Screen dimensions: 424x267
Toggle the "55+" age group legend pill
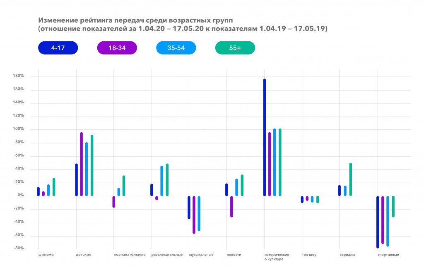(x=235, y=48)
